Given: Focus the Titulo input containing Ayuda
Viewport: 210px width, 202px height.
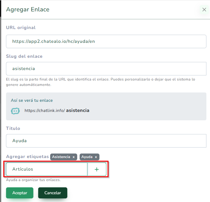Looking at the screenshot, I should [106, 141].
